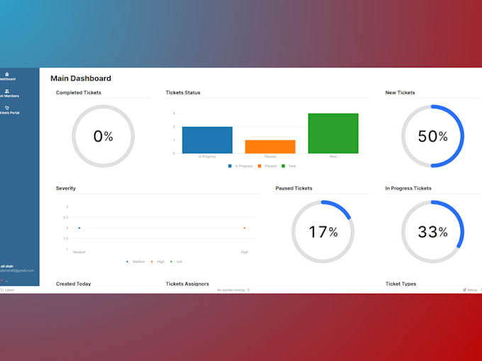Click the 'Main Dashboard' heading
This screenshot has width=482, height=361.
coord(81,79)
